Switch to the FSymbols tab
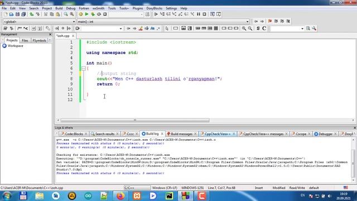This screenshot has width=357, height=201. pyautogui.click(x=39, y=40)
